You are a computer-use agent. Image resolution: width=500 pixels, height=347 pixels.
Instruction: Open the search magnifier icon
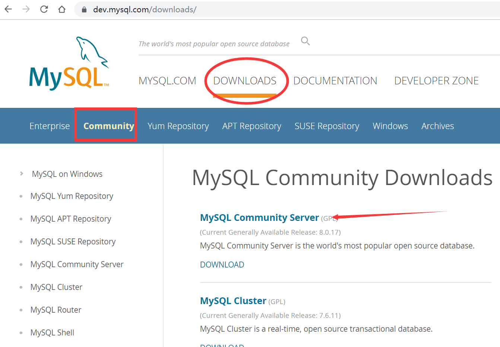(305, 41)
